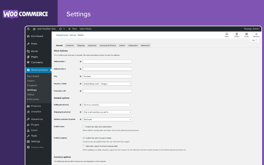The height and width of the screenshot is (165, 264).
Task: Click help tooltip icon for Address line 1
Action: pos(81,62)
